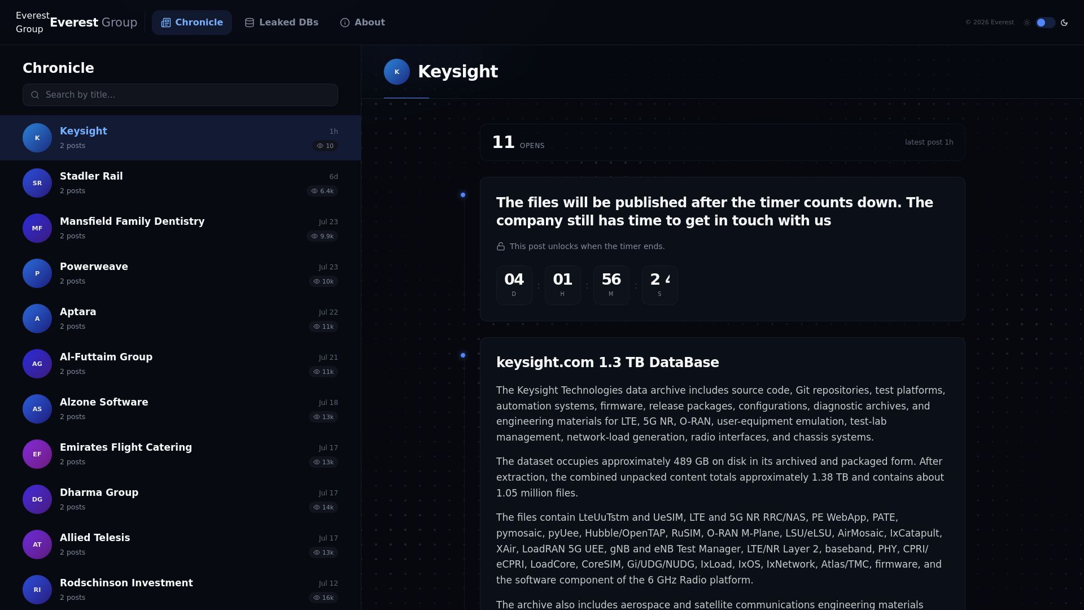Open the Al-Futtaim Group entry
The height and width of the screenshot is (610, 1084).
click(x=180, y=364)
